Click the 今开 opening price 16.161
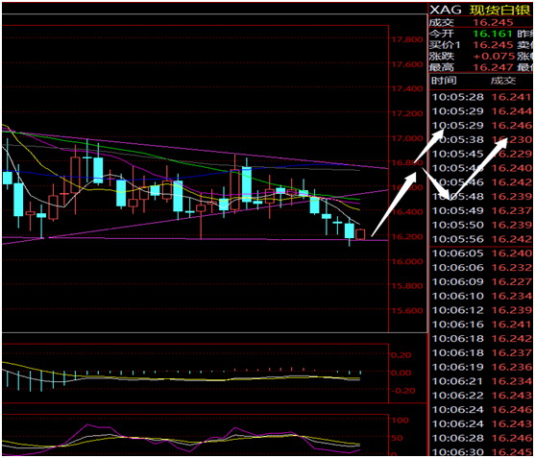Viewport: 535px width, 458px height. (493, 34)
